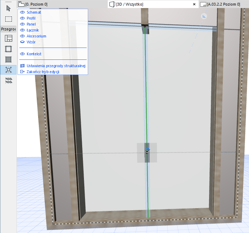Hide Panel members via eye icon
Viewport: 249px width, 233px height.
23,24
